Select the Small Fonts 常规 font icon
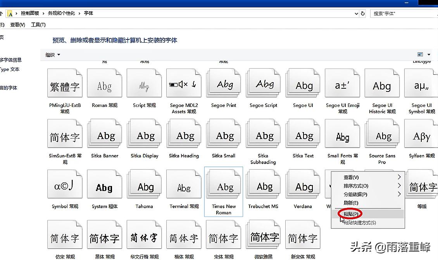Screen dimensions: 438x260 pyautogui.click(x=342, y=133)
